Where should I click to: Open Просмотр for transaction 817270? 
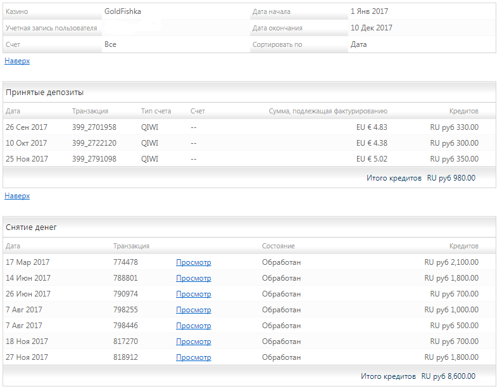[193, 341]
